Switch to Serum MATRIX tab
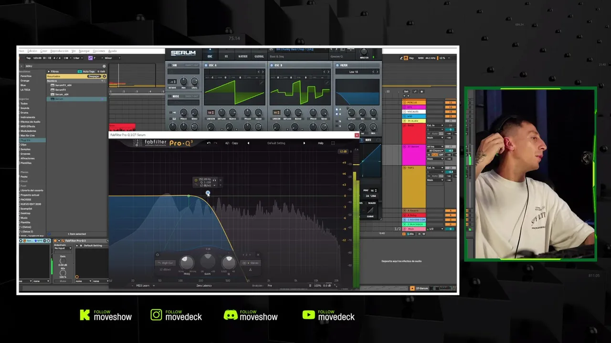The height and width of the screenshot is (343, 611). pos(243,56)
